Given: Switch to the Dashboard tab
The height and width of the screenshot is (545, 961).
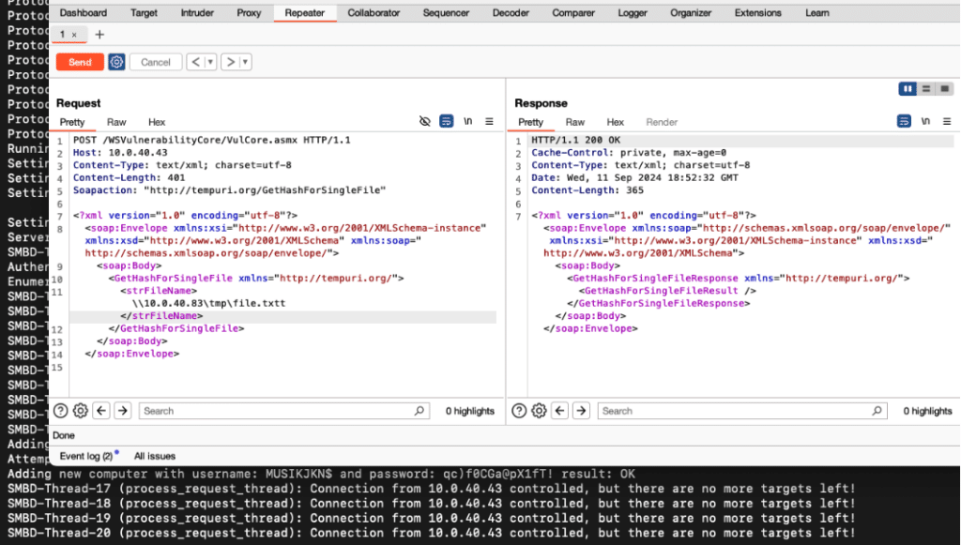Looking at the screenshot, I should coord(84,13).
